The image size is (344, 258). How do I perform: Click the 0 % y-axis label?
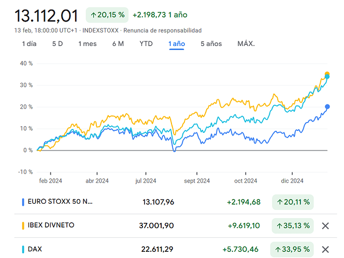point(28,150)
